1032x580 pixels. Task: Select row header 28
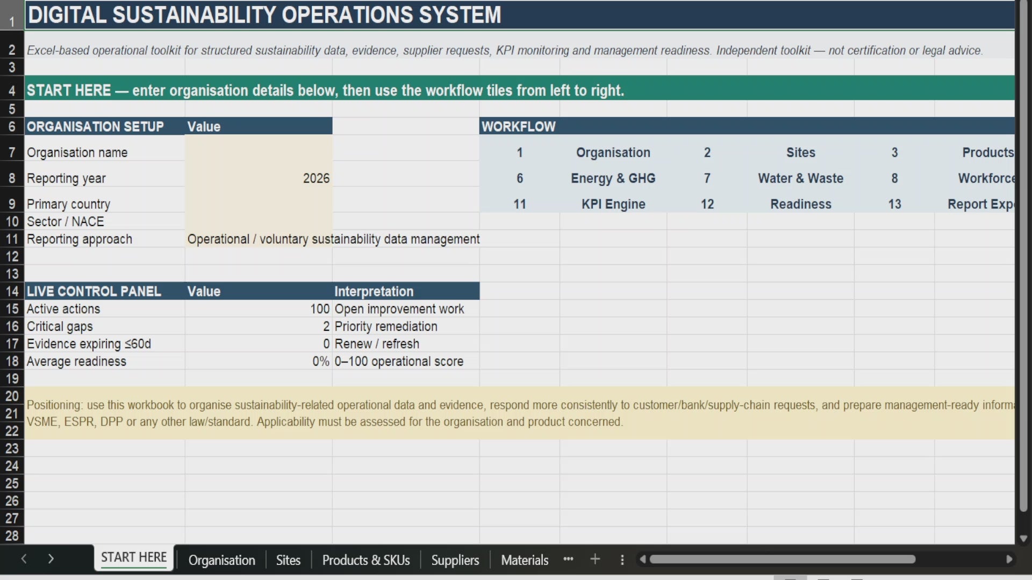(x=12, y=535)
